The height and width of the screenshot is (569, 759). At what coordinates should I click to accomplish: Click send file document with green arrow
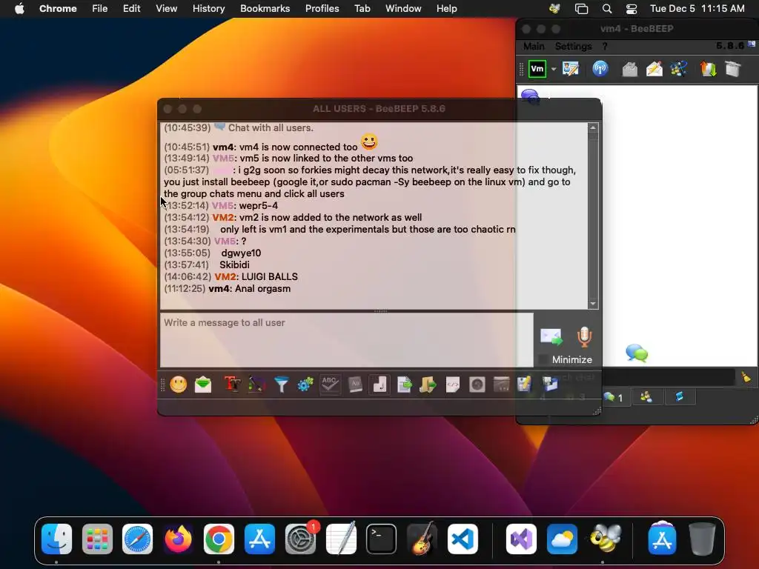404,385
